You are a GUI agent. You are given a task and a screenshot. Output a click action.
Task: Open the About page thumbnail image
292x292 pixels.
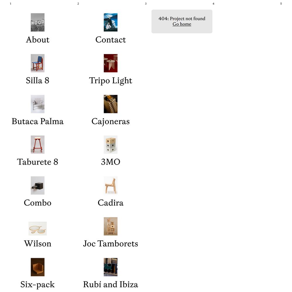pyautogui.click(x=38, y=22)
